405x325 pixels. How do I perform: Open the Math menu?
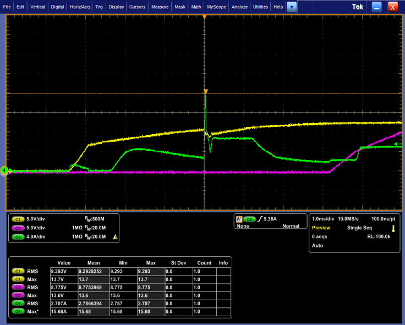pyautogui.click(x=196, y=7)
